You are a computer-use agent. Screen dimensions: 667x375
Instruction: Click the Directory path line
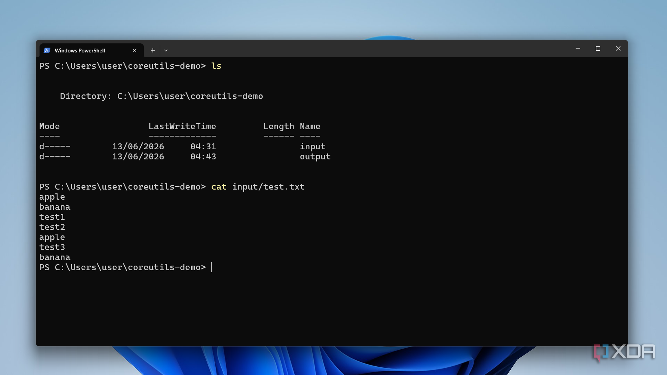coord(162,96)
